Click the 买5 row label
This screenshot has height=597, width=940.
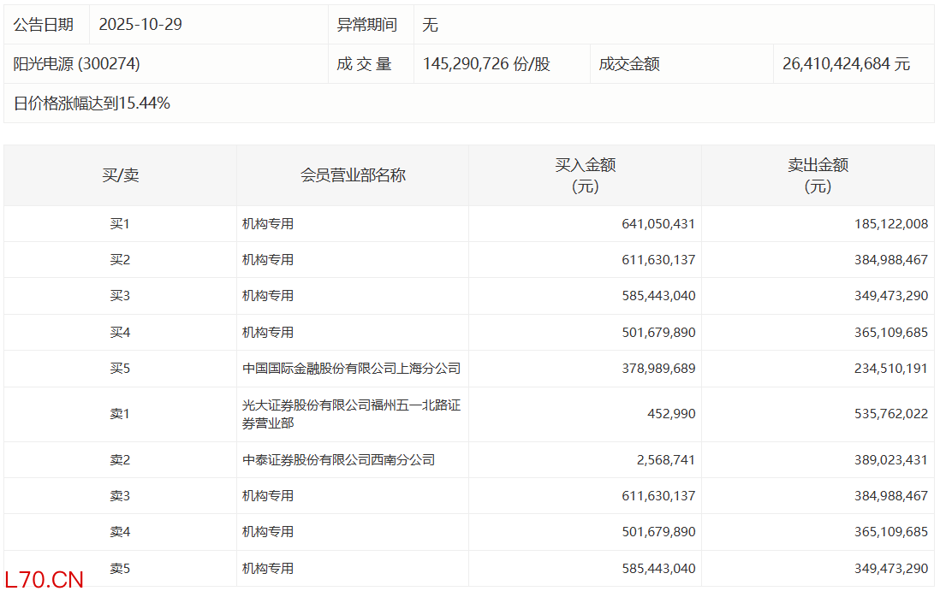coord(120,369)
